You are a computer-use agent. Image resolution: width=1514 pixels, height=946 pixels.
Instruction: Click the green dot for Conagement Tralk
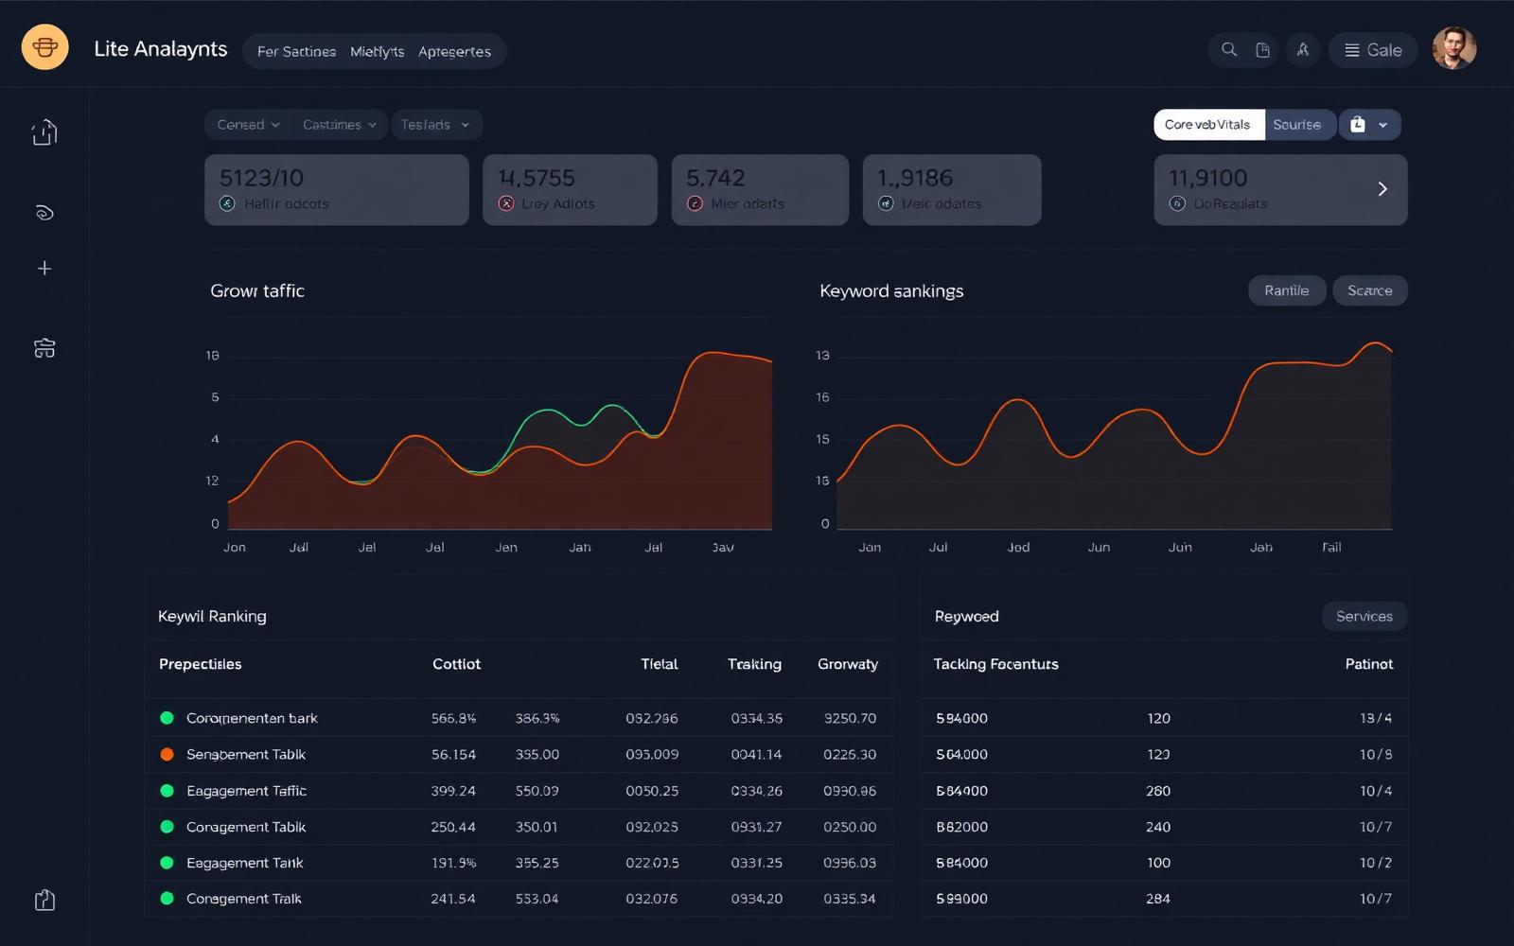tap(167, 899)
